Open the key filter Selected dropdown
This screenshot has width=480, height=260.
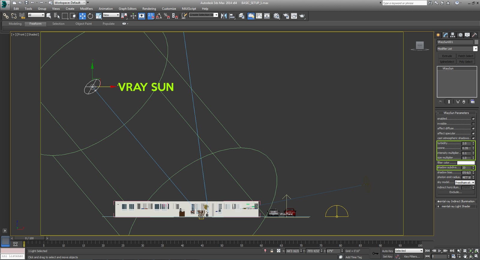pos(409,251)
